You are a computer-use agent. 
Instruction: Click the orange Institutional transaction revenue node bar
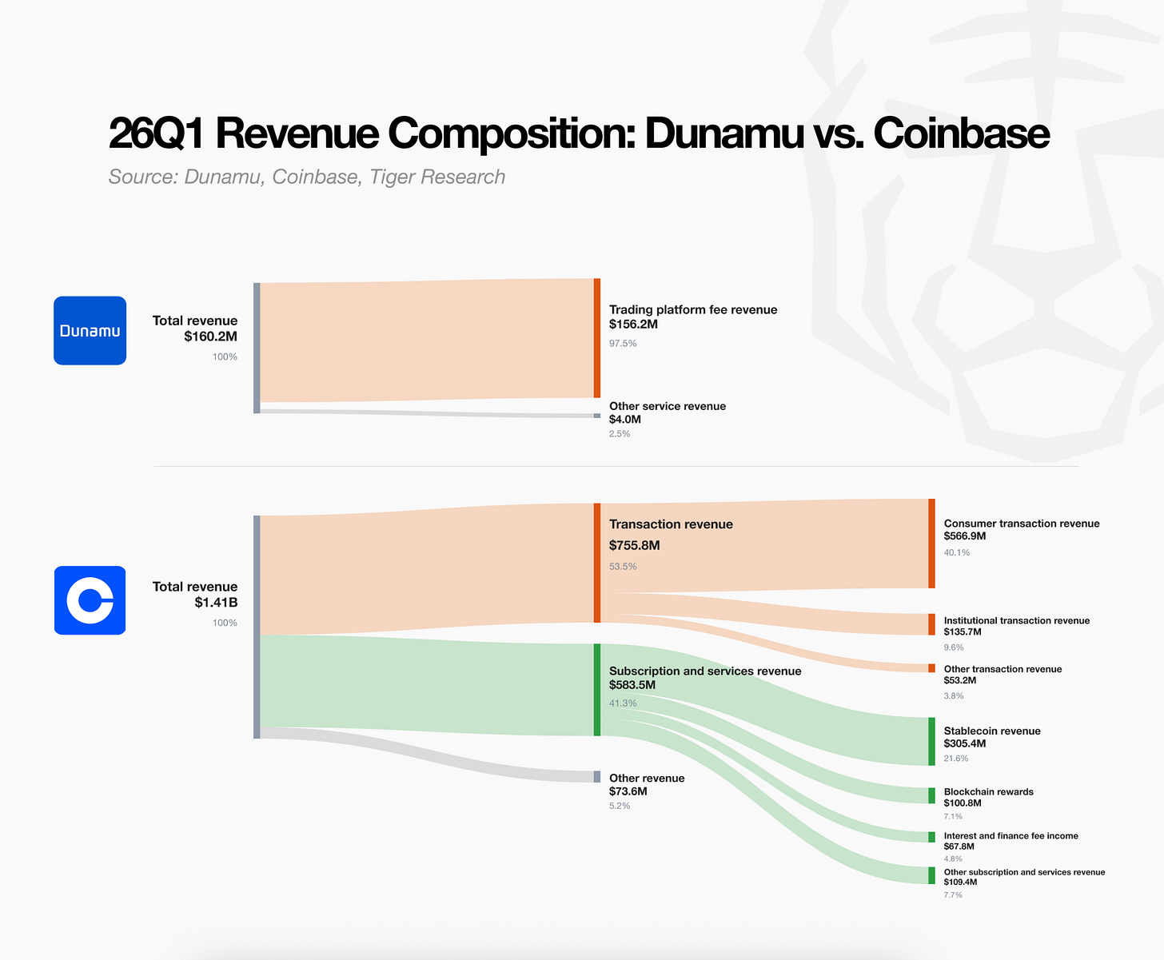pos(931,624)
